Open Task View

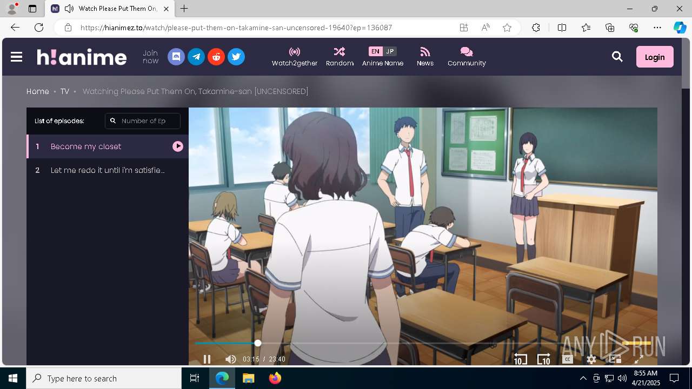coord(195,378)
